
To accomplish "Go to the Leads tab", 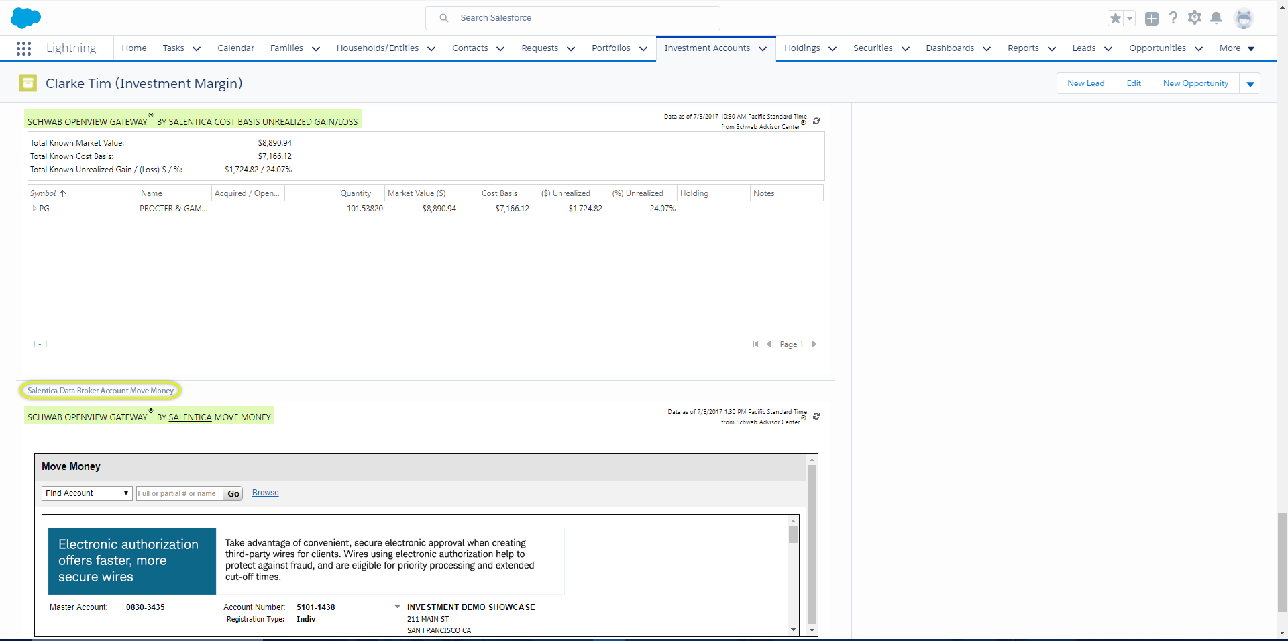I will 1083,48.
